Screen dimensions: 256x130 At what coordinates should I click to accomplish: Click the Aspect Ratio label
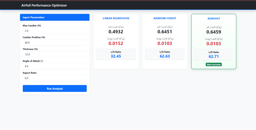click(30, 73)
